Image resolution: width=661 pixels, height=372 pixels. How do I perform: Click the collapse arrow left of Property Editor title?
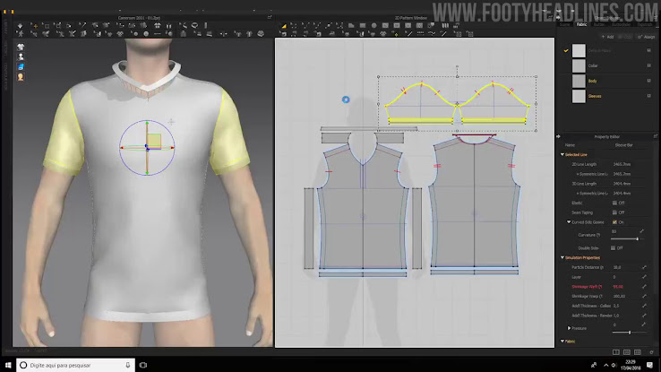click(x=559, y=136)
